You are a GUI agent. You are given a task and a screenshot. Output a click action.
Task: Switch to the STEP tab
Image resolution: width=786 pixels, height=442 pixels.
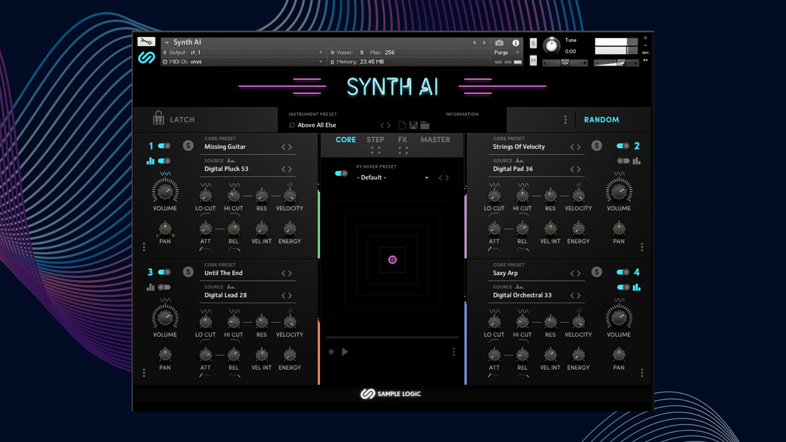coord(375,140)
